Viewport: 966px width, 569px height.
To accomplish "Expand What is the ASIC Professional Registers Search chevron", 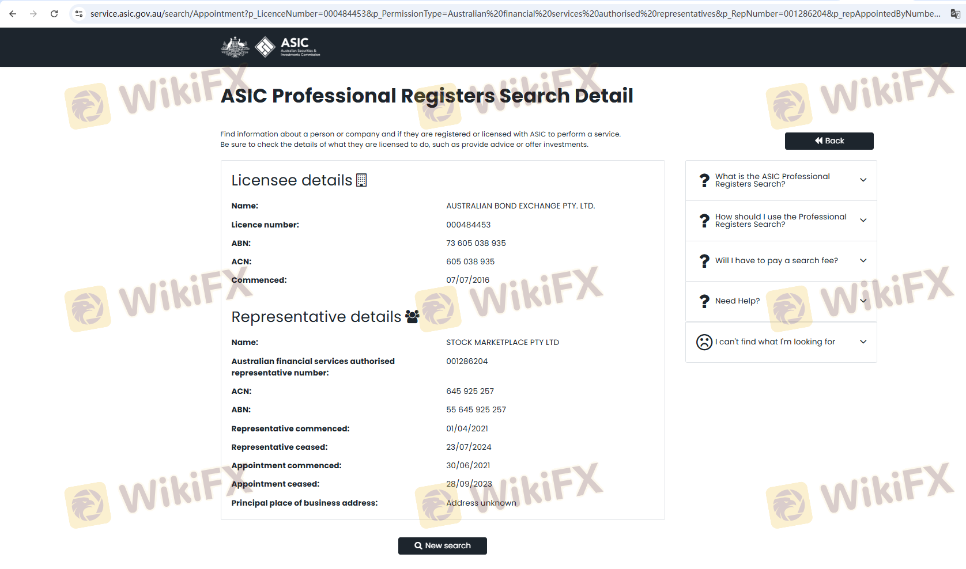I will tap(863, 180).
